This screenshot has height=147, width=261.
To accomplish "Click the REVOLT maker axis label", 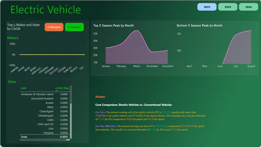I will click(x=74, y=69).
